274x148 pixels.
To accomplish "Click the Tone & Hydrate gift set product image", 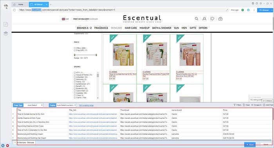I will (x=123, y=55).
